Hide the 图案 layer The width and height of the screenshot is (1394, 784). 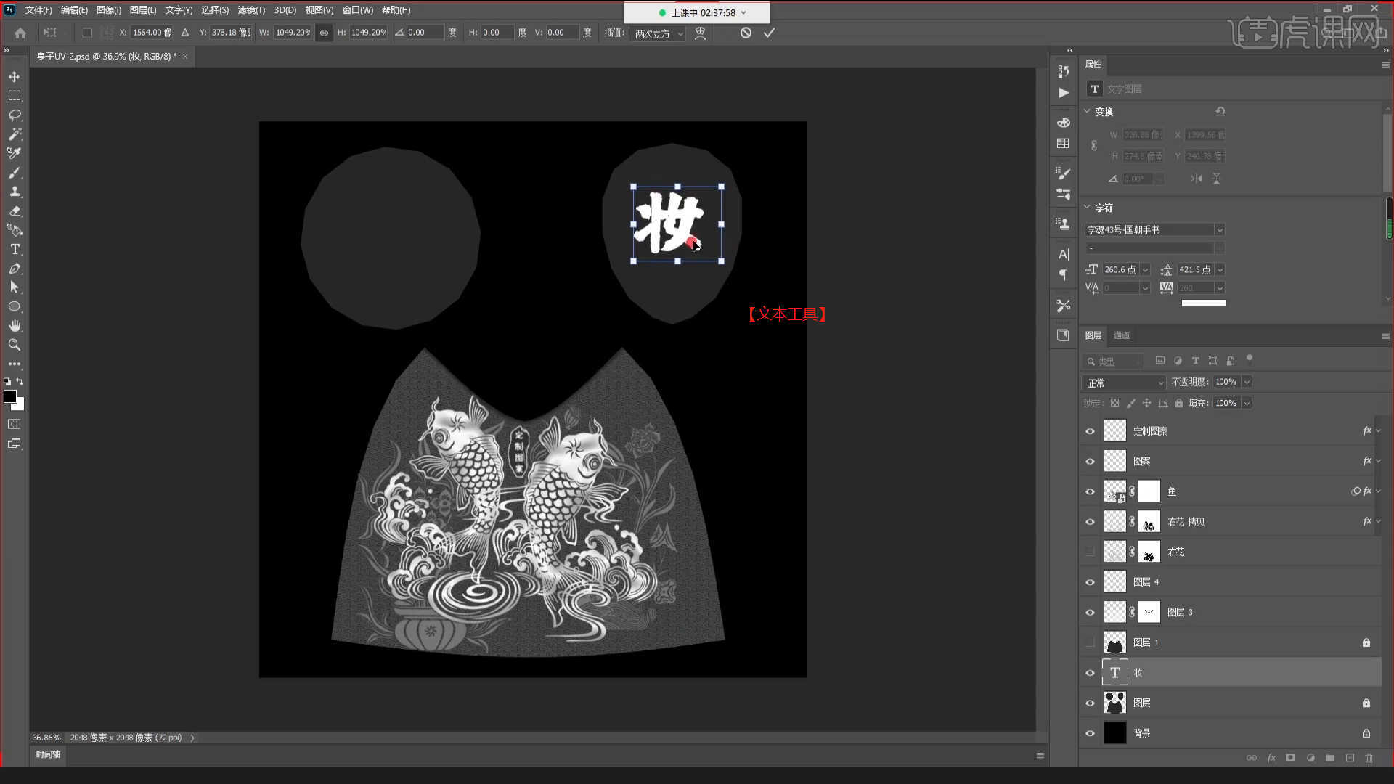pos(1090,462)
